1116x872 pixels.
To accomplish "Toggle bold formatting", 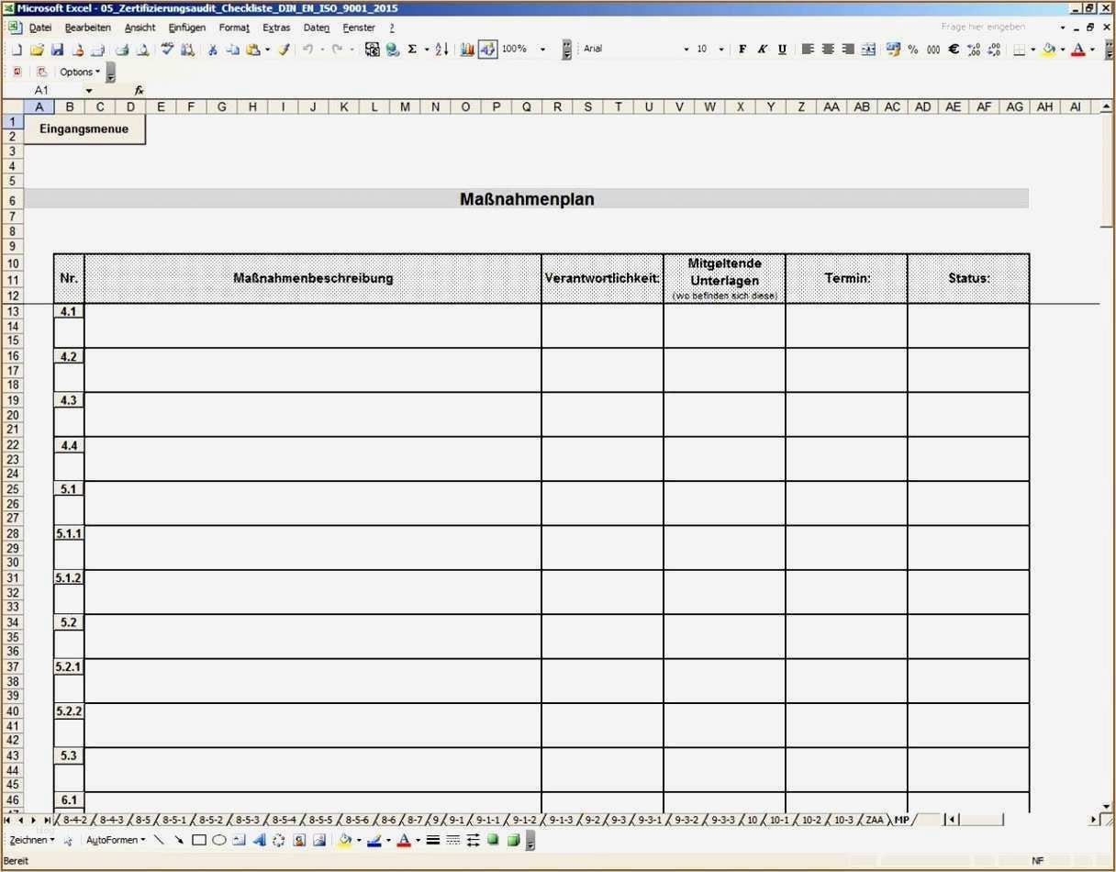I will click(742, 49).
